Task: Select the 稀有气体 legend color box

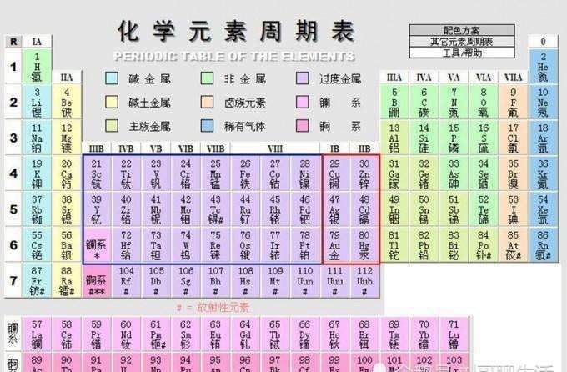Action: pyautogui.click(x=207, y=126)
